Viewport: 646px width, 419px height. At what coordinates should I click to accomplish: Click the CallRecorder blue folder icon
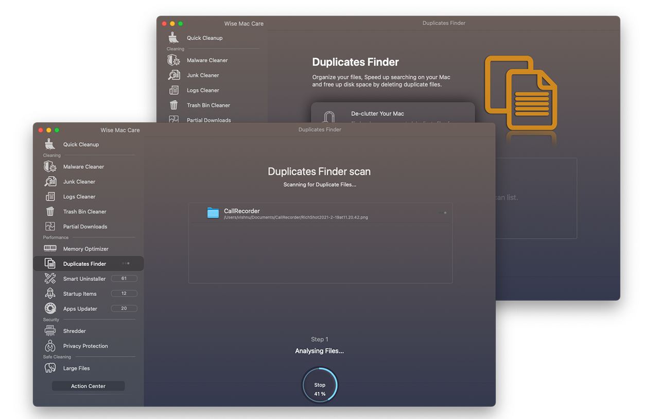click(213, 213)
